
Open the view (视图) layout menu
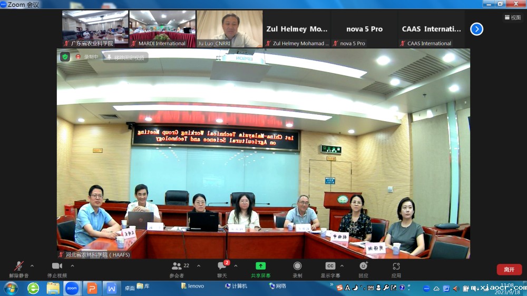[512, 17]
